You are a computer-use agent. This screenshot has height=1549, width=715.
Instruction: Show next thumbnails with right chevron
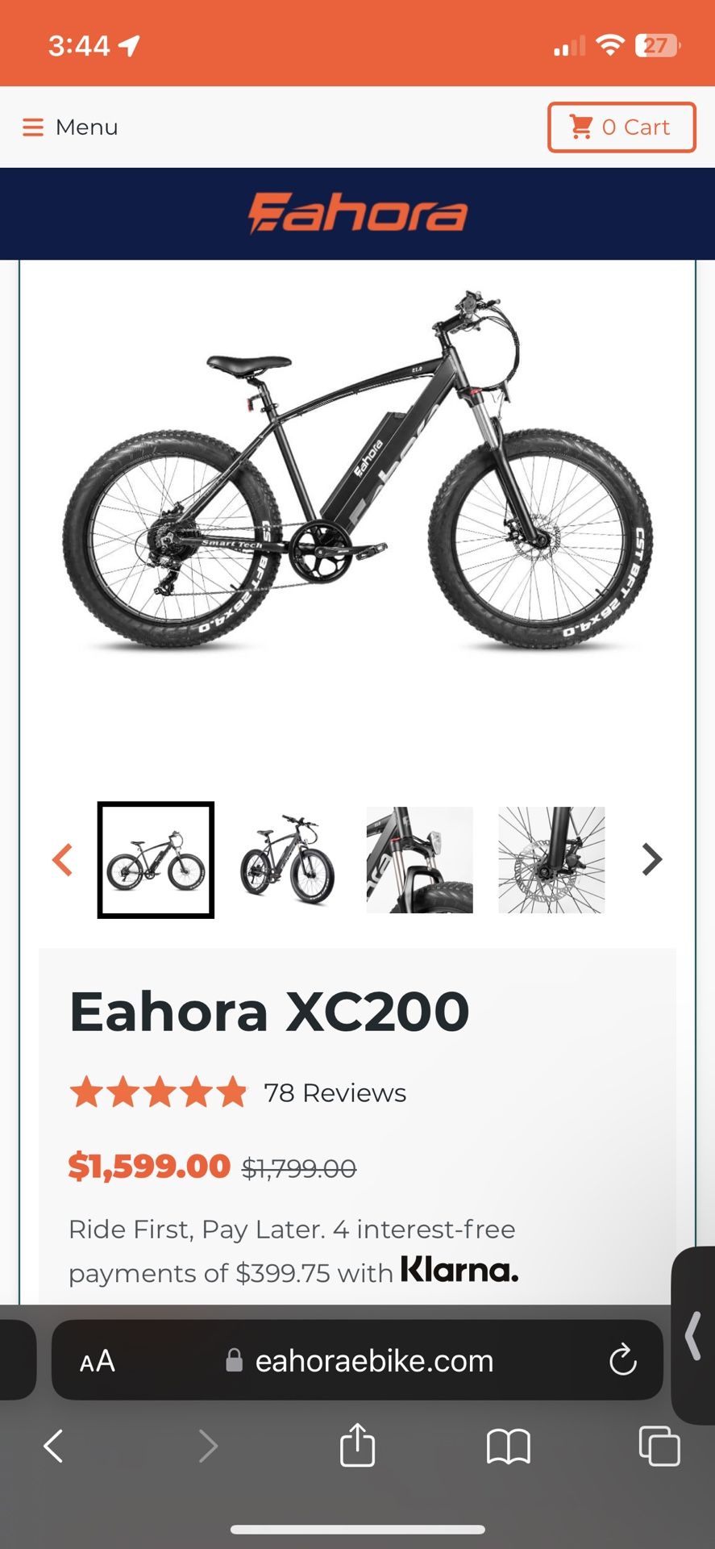[651, 860]
